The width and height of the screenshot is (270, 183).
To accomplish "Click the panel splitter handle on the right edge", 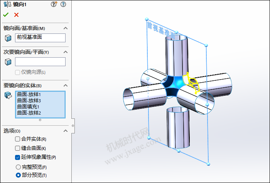I will point(73,126).
